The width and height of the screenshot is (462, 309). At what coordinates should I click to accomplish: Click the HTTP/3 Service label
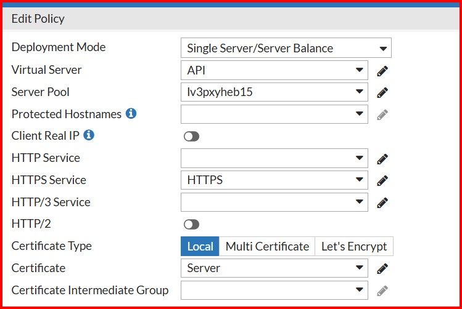51,202
